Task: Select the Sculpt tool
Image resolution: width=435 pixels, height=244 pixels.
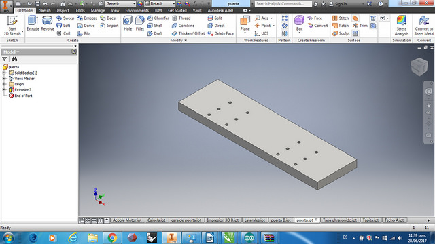Action: pyautogui.click(x=341, y=33)
